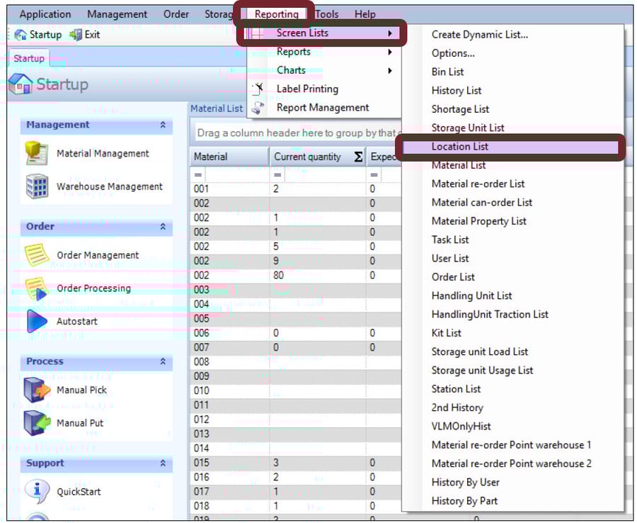Image resolution: width=637 pixels, height=523 pixels.
Task: Expand the Charts submenu
Action: pyautogui.click(x=290, y=70)
